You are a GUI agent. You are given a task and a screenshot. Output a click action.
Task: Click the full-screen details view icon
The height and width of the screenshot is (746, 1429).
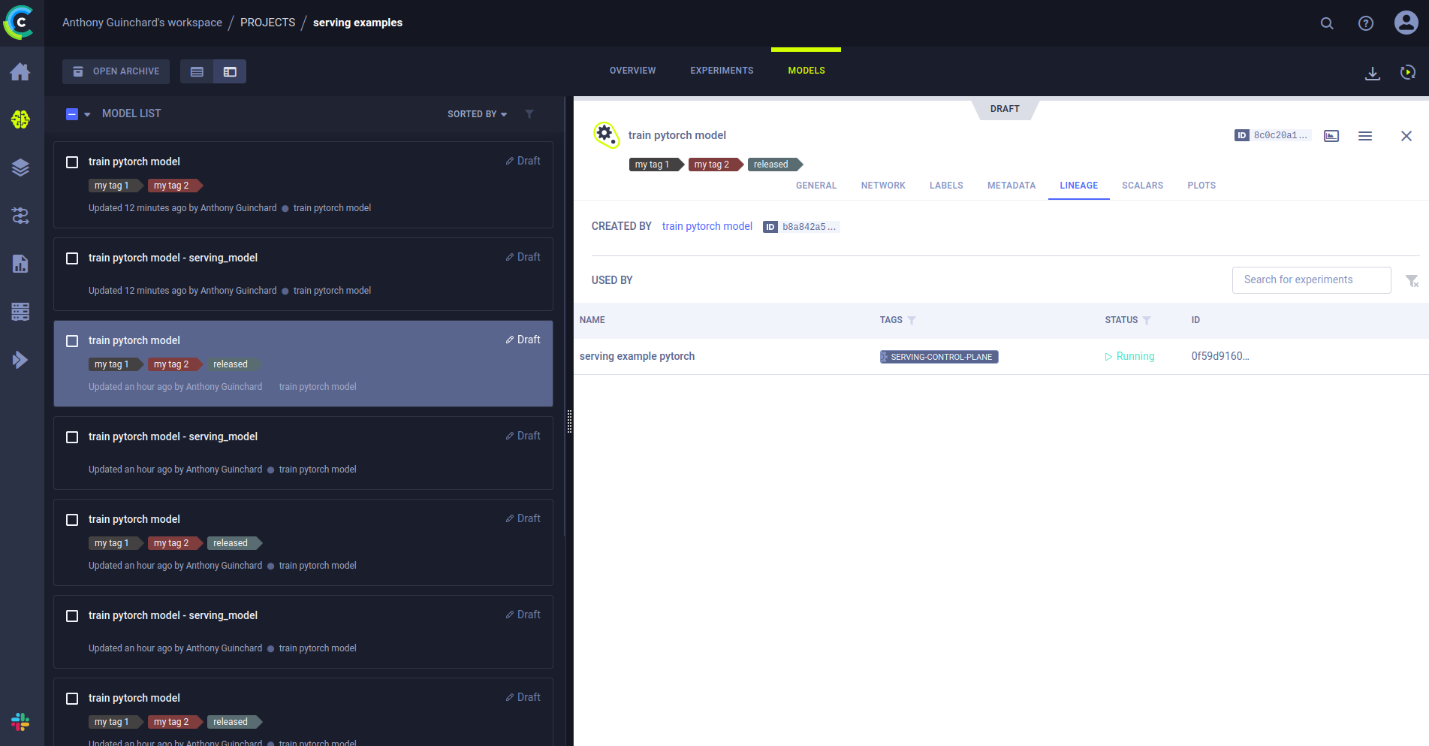(1331, 136)
